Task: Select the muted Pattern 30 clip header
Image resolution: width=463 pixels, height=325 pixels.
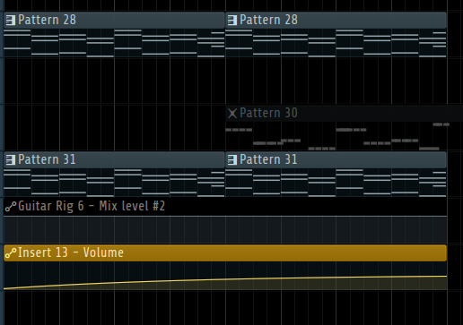Action: click(x=344, y=114)
